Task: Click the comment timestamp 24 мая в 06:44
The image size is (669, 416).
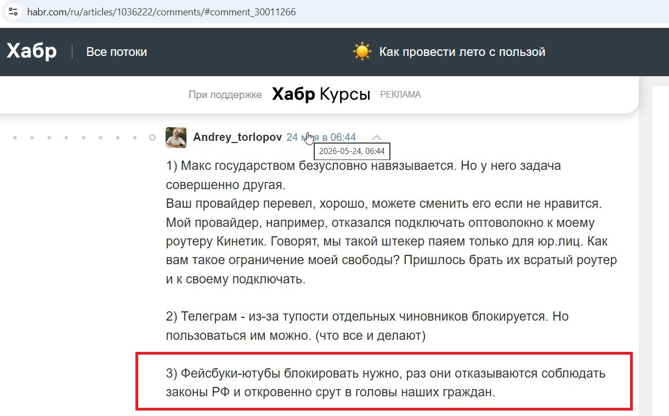Action: pos(321,137)
